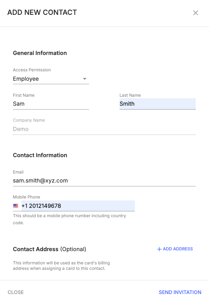
Task: Focus the Mobile Phone number field
Action: click(78, 206)
